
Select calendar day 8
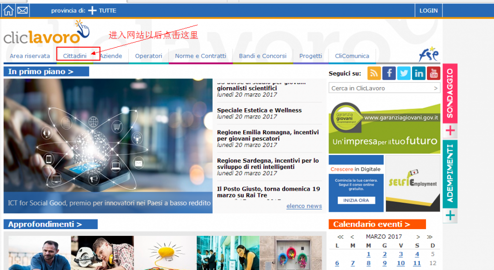tap(369, 263)
